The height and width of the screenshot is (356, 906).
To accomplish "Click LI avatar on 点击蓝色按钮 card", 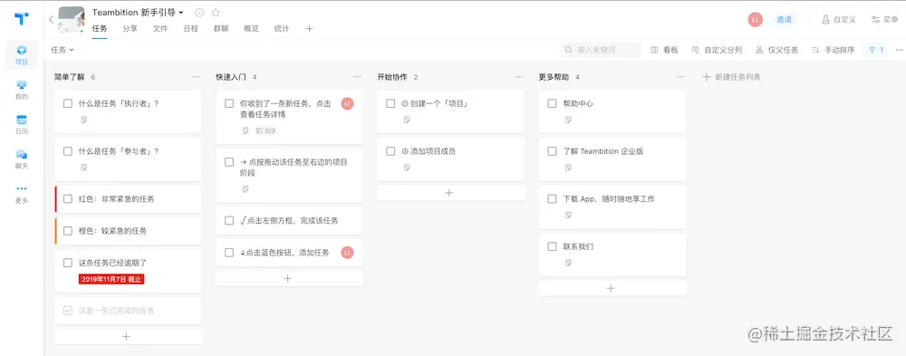I will pyautogui.click(x=347, y=253).
